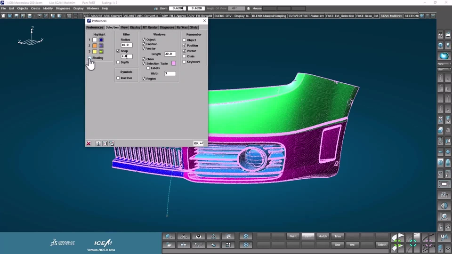Pick the orange Highlight 2 color swatch
452x254 pixels.
coord(95,46)
